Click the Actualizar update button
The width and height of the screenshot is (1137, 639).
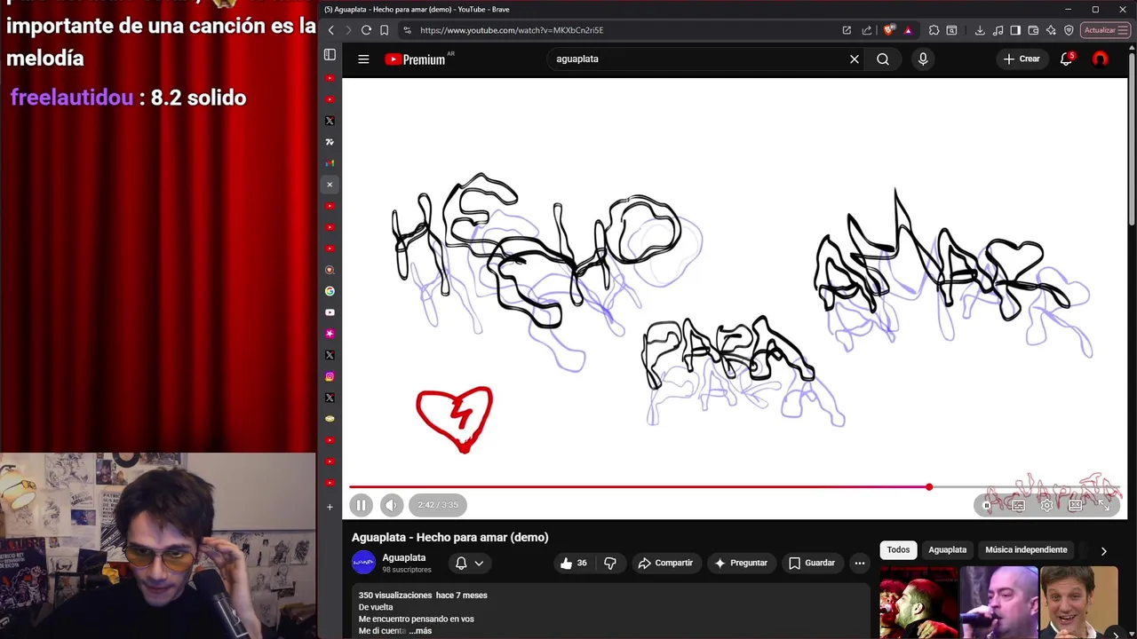pos(1106,30)
